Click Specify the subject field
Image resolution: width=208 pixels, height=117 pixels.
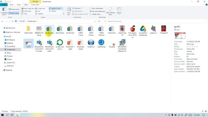193,66
